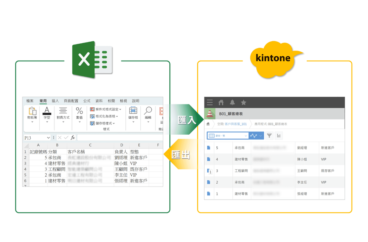Click the Excel editing 編輯 magnifier icon

click(x=148, y=110)
